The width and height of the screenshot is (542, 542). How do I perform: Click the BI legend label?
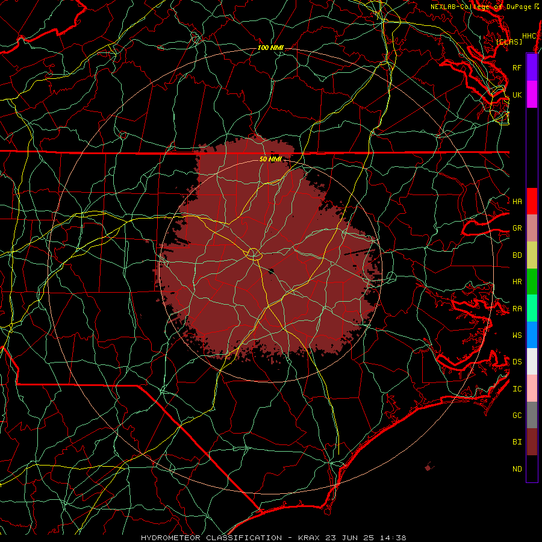[517, 442]
